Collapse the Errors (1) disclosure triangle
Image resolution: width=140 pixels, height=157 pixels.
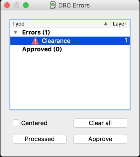click(x=16, y=32)
